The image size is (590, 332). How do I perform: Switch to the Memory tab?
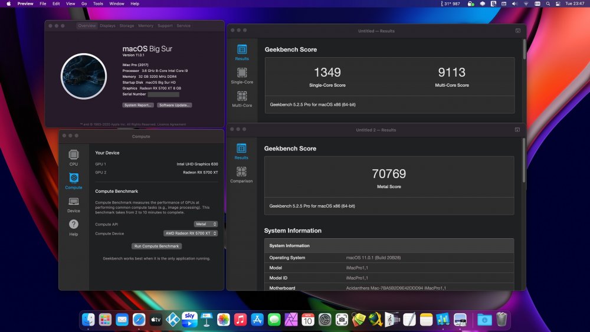point(146,25)
